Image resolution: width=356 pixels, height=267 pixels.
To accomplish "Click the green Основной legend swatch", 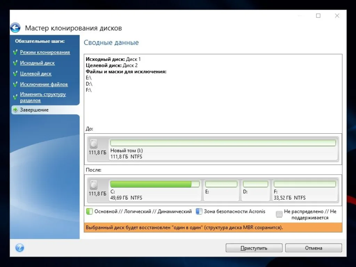I will (89, 212).
